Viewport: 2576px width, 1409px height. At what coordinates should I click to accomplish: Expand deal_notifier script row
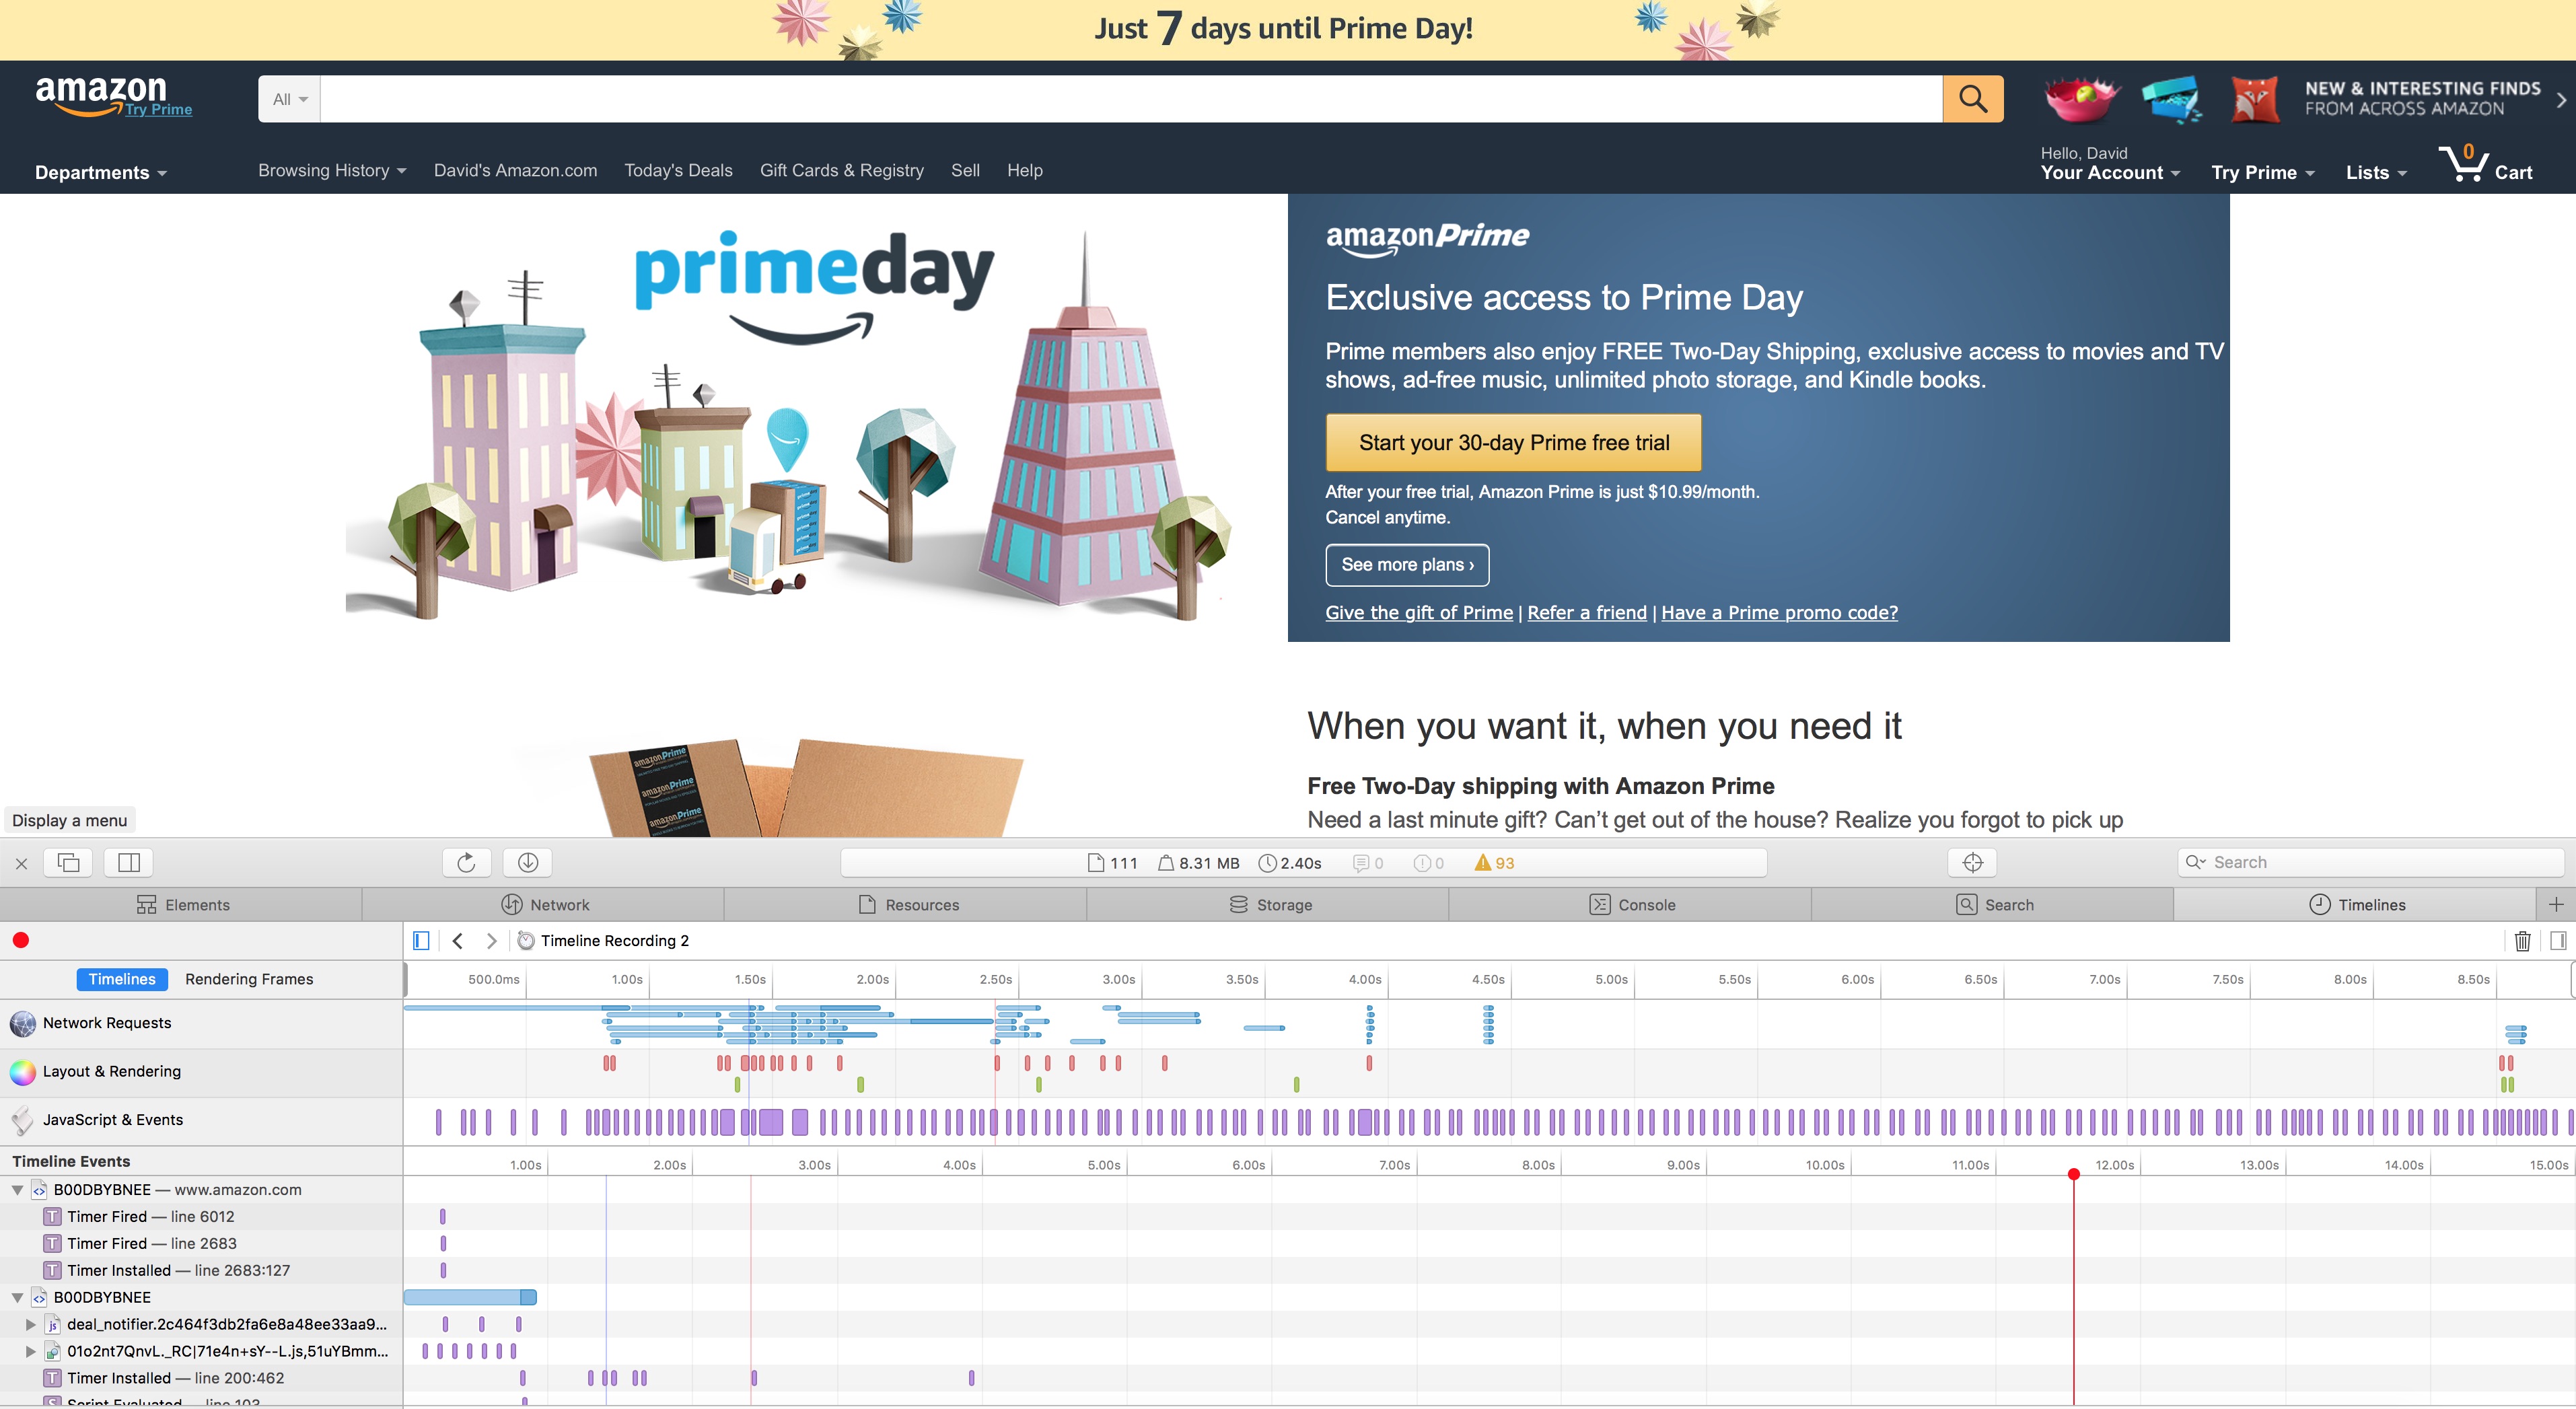(31, 1324)
